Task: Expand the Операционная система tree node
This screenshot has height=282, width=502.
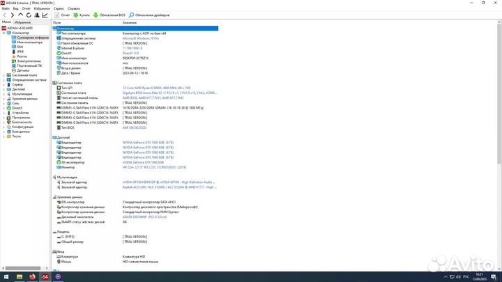Action: tap(4, 80)
